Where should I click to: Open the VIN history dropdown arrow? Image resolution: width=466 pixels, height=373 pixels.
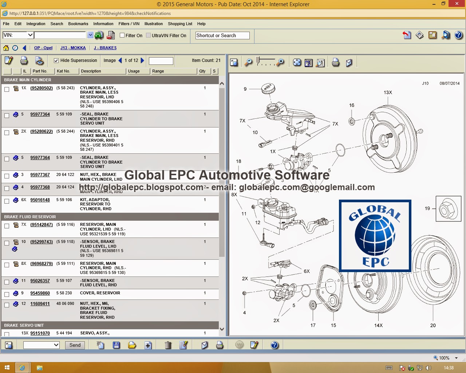pos(90,35)
